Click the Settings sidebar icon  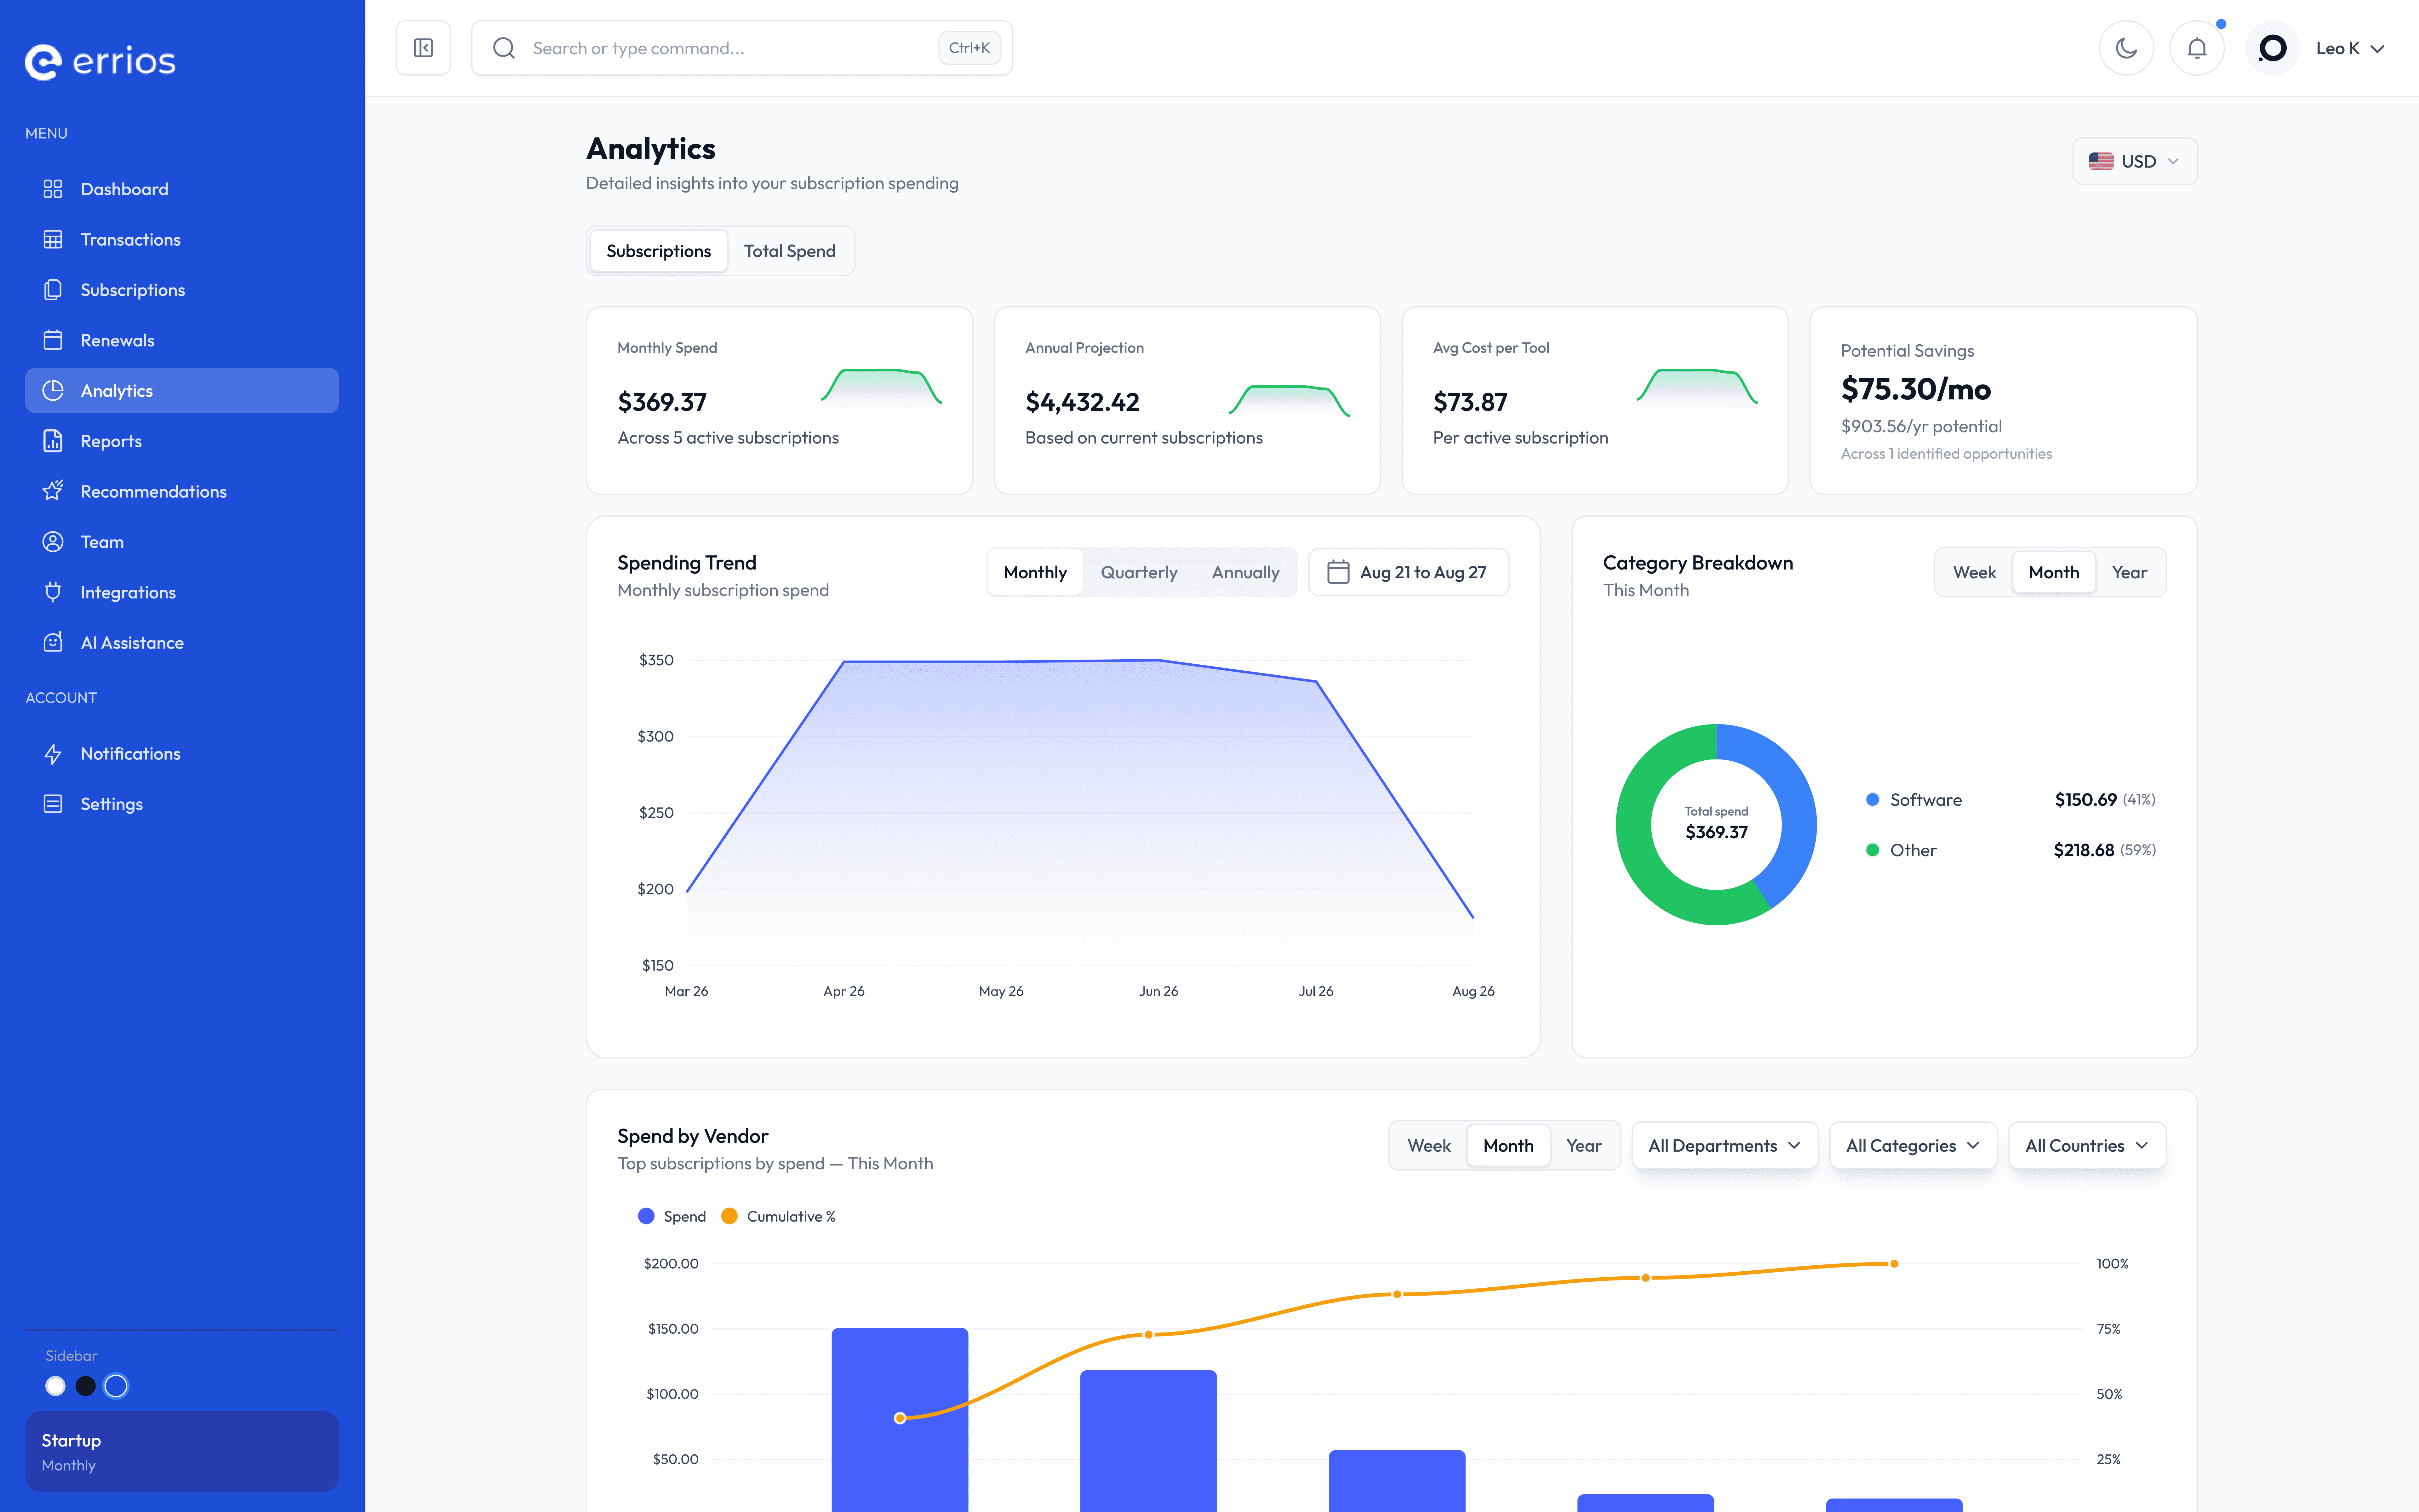click(53, 804)
